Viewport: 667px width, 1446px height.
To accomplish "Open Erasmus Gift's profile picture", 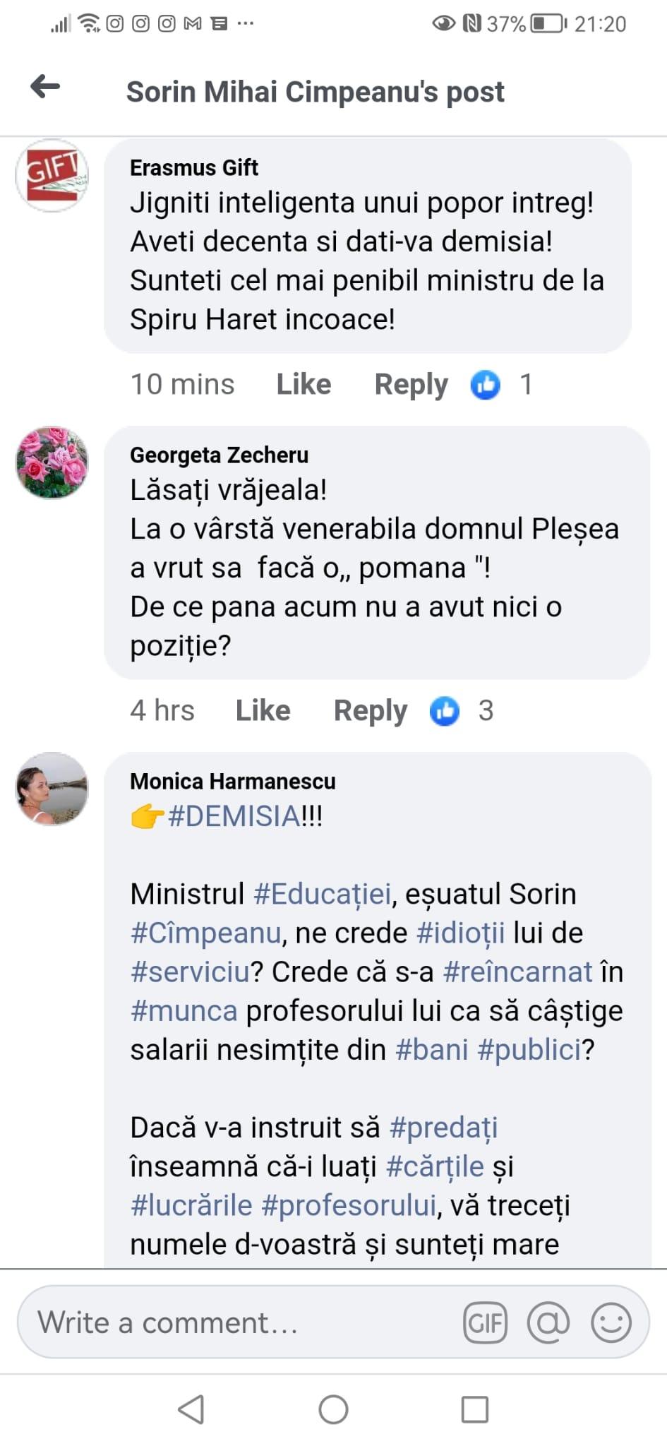I will click(x=52, y=176).
